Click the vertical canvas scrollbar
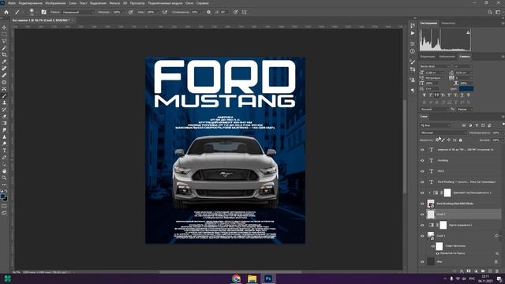The image size is (505, 284). point(405,147)
